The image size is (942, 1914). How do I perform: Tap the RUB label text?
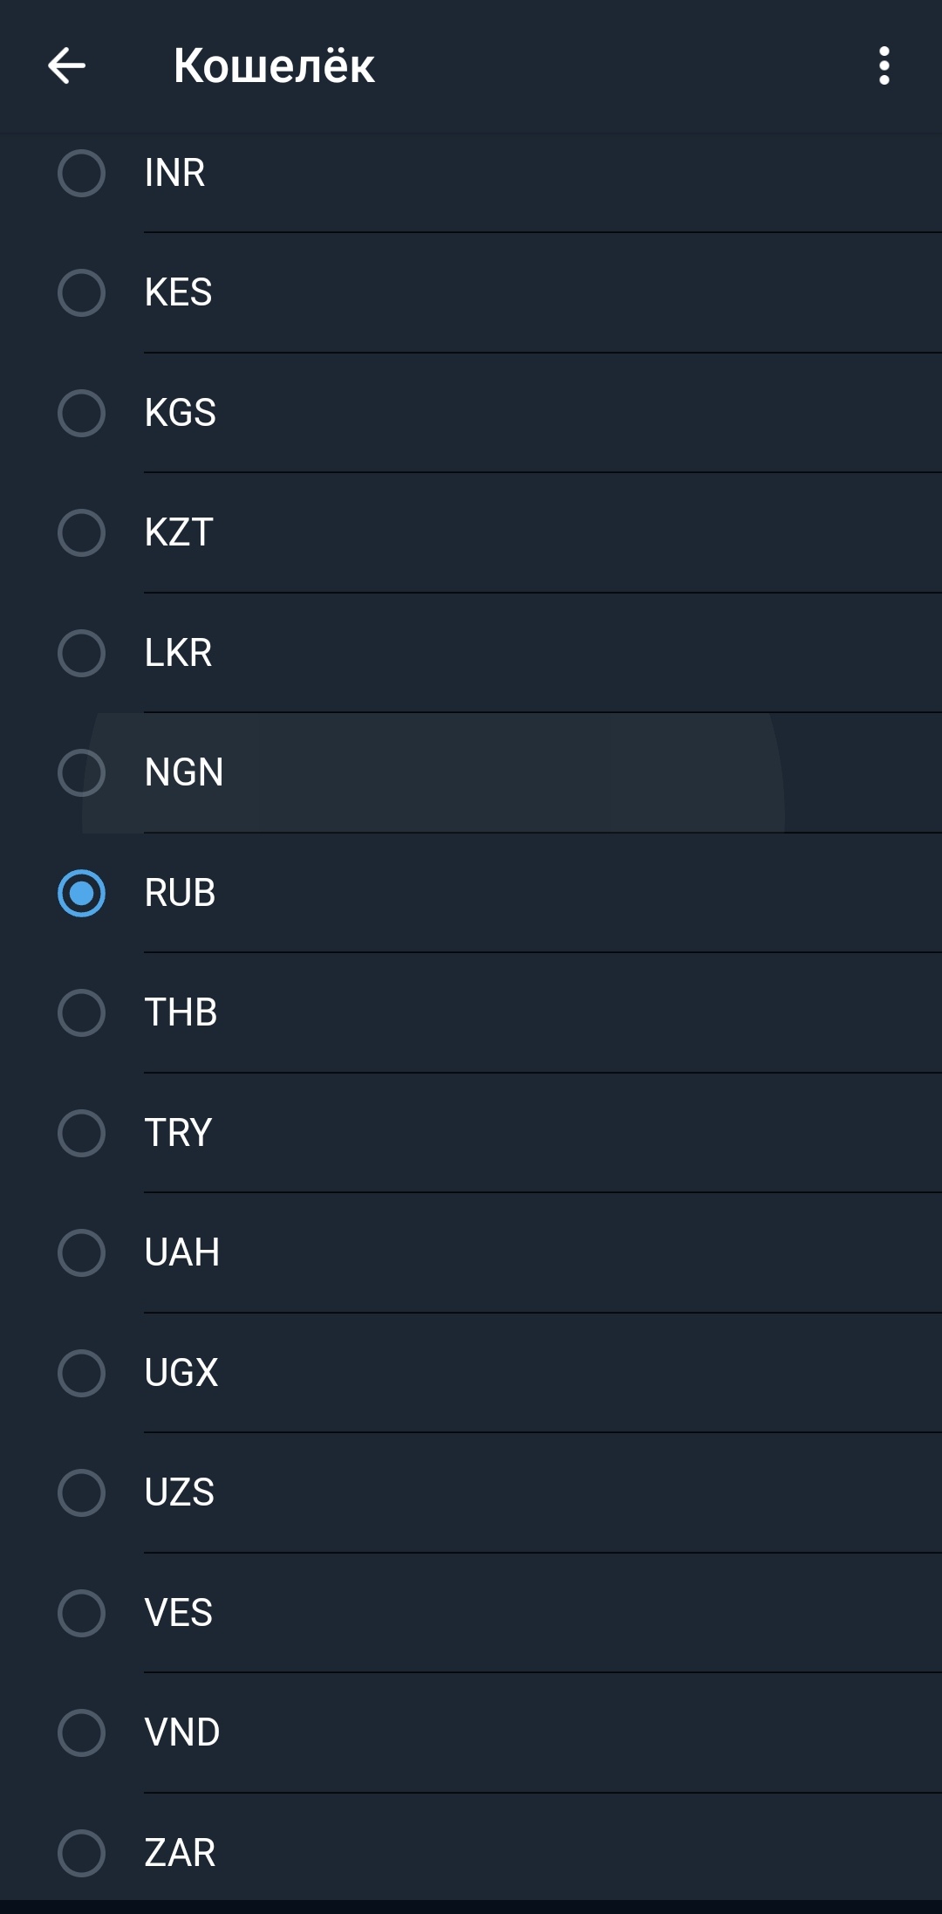coord(180,893)
